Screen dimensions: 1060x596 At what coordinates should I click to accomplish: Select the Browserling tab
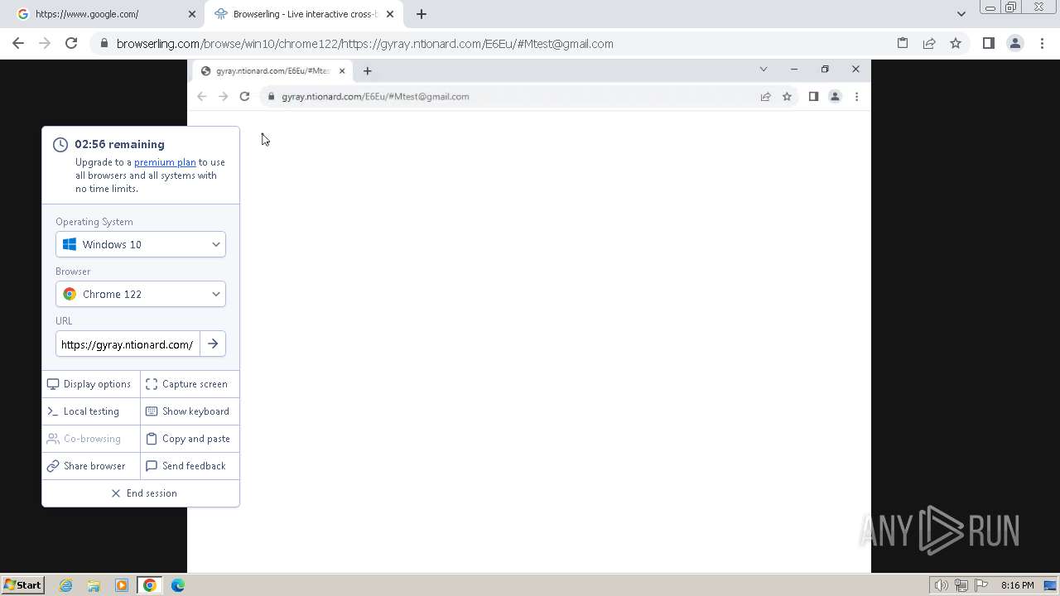point(303,14)
